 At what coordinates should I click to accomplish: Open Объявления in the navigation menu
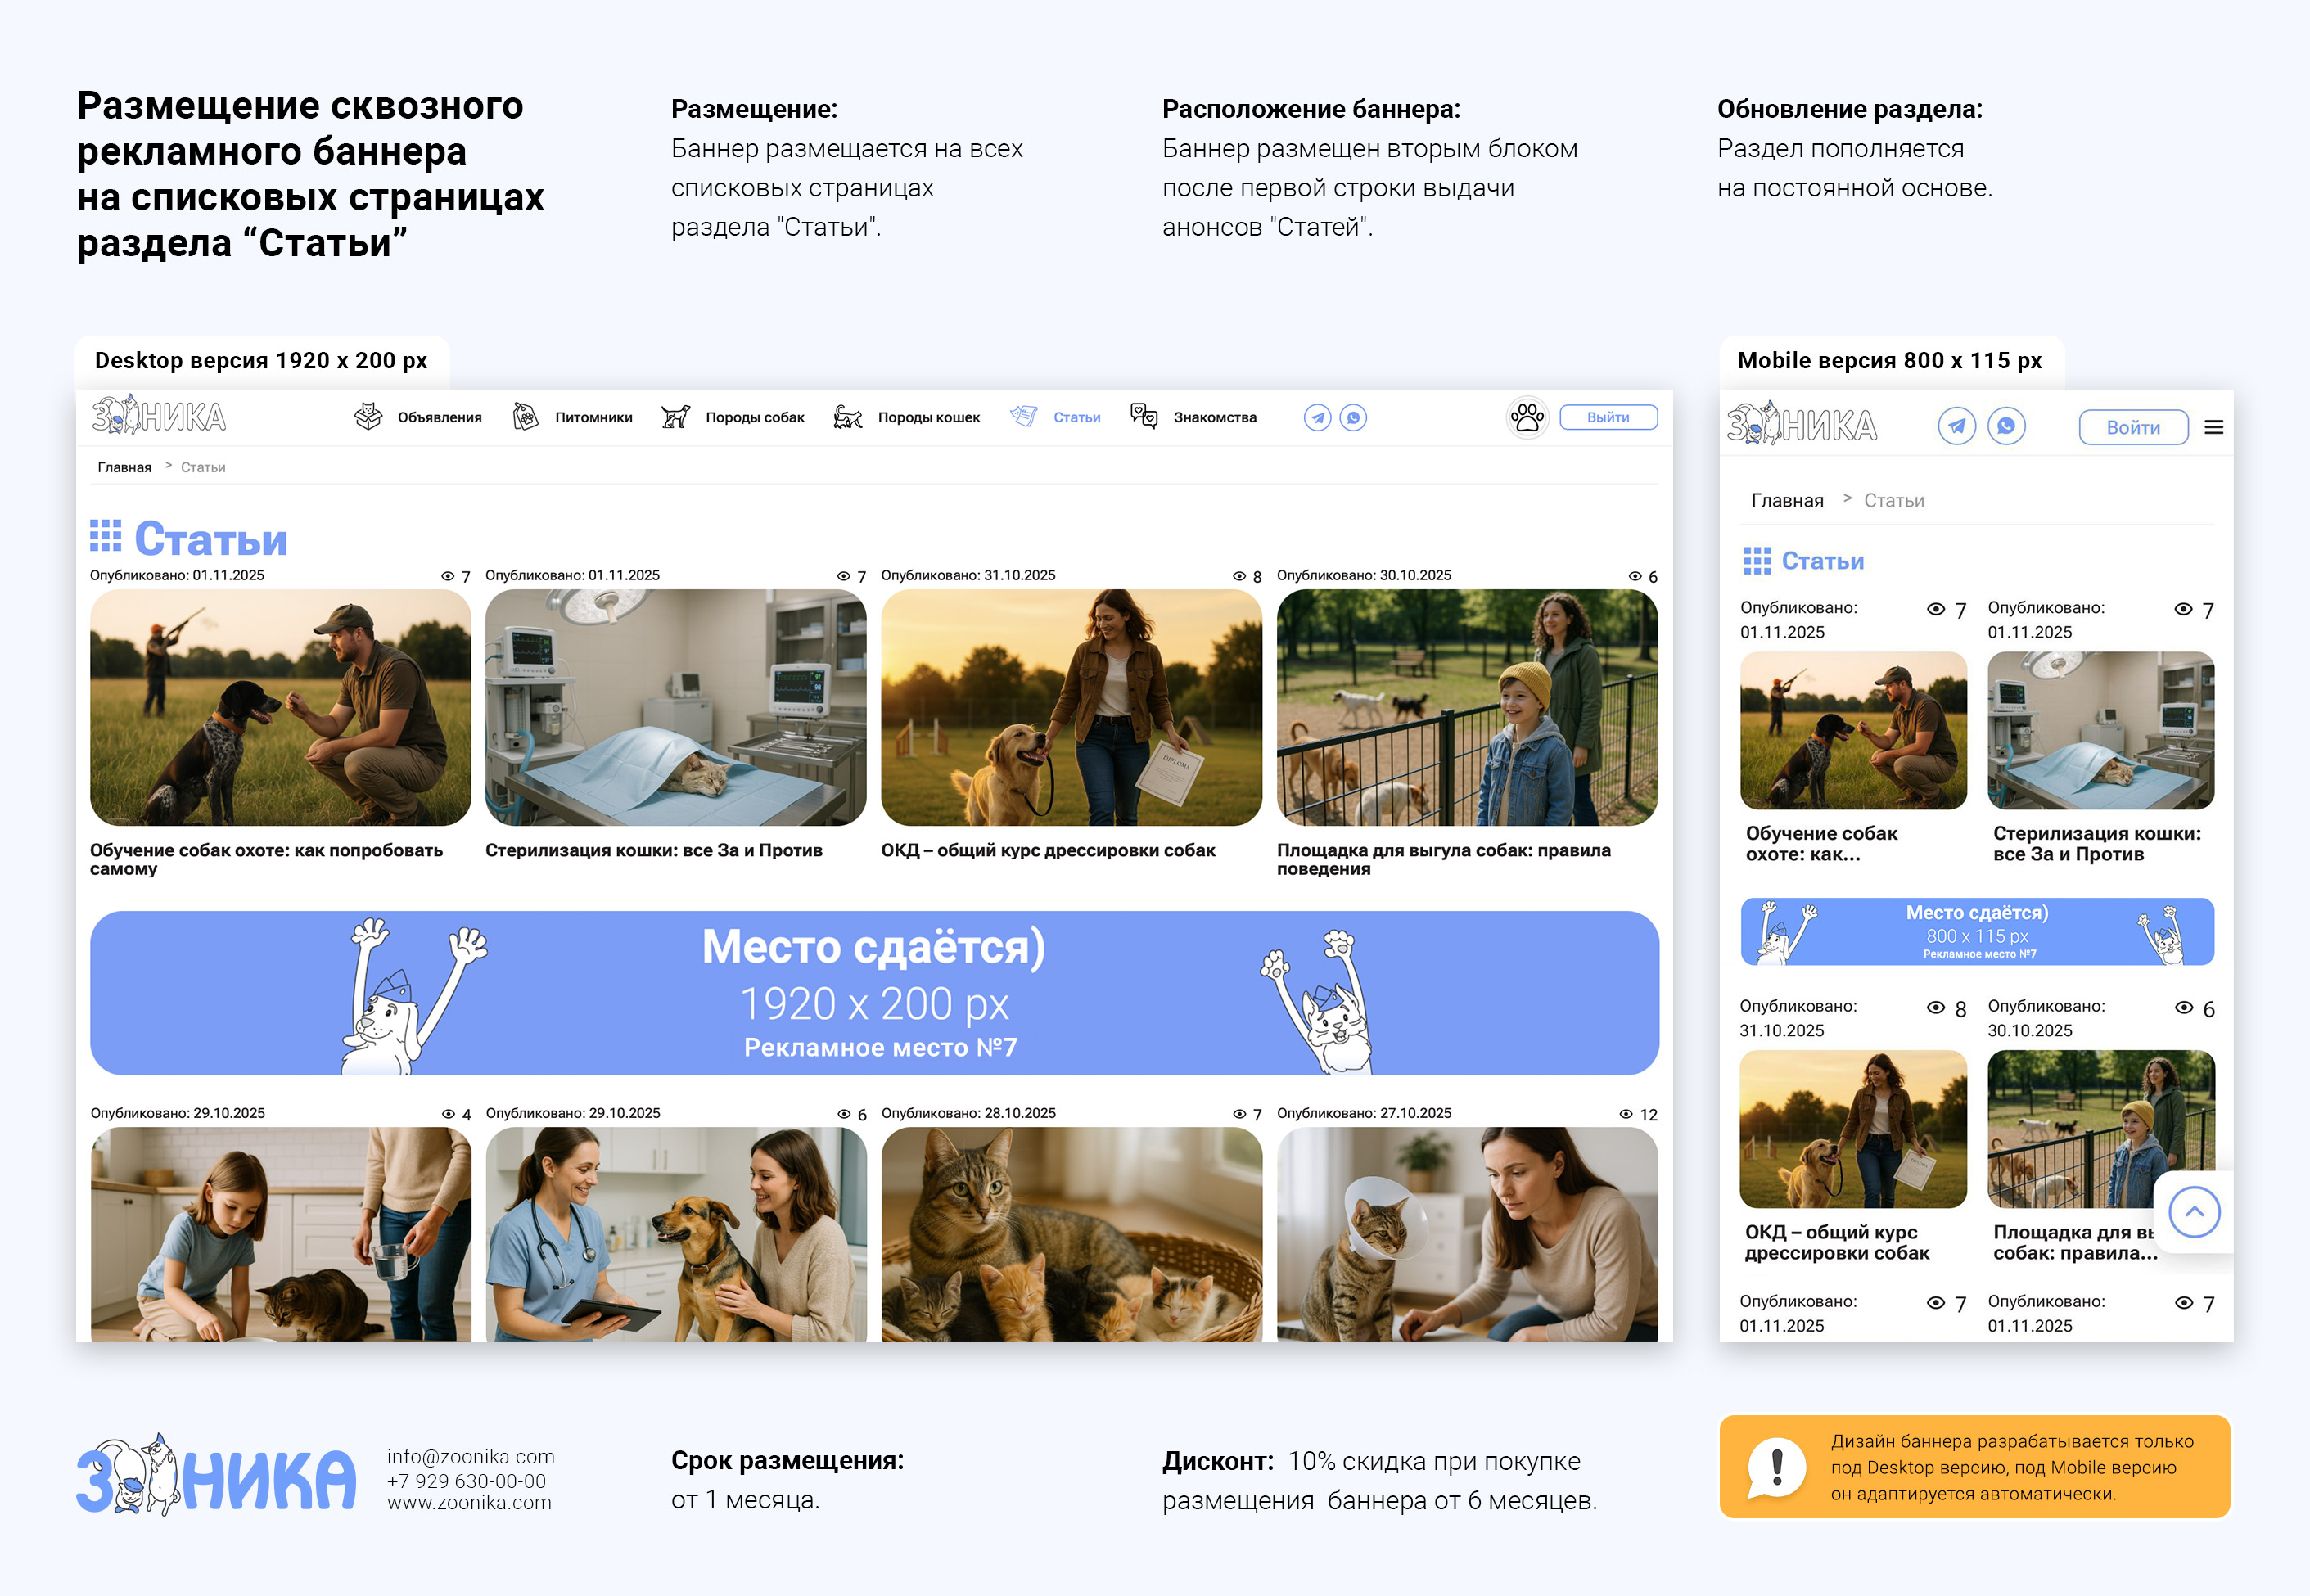pos(439,418)
